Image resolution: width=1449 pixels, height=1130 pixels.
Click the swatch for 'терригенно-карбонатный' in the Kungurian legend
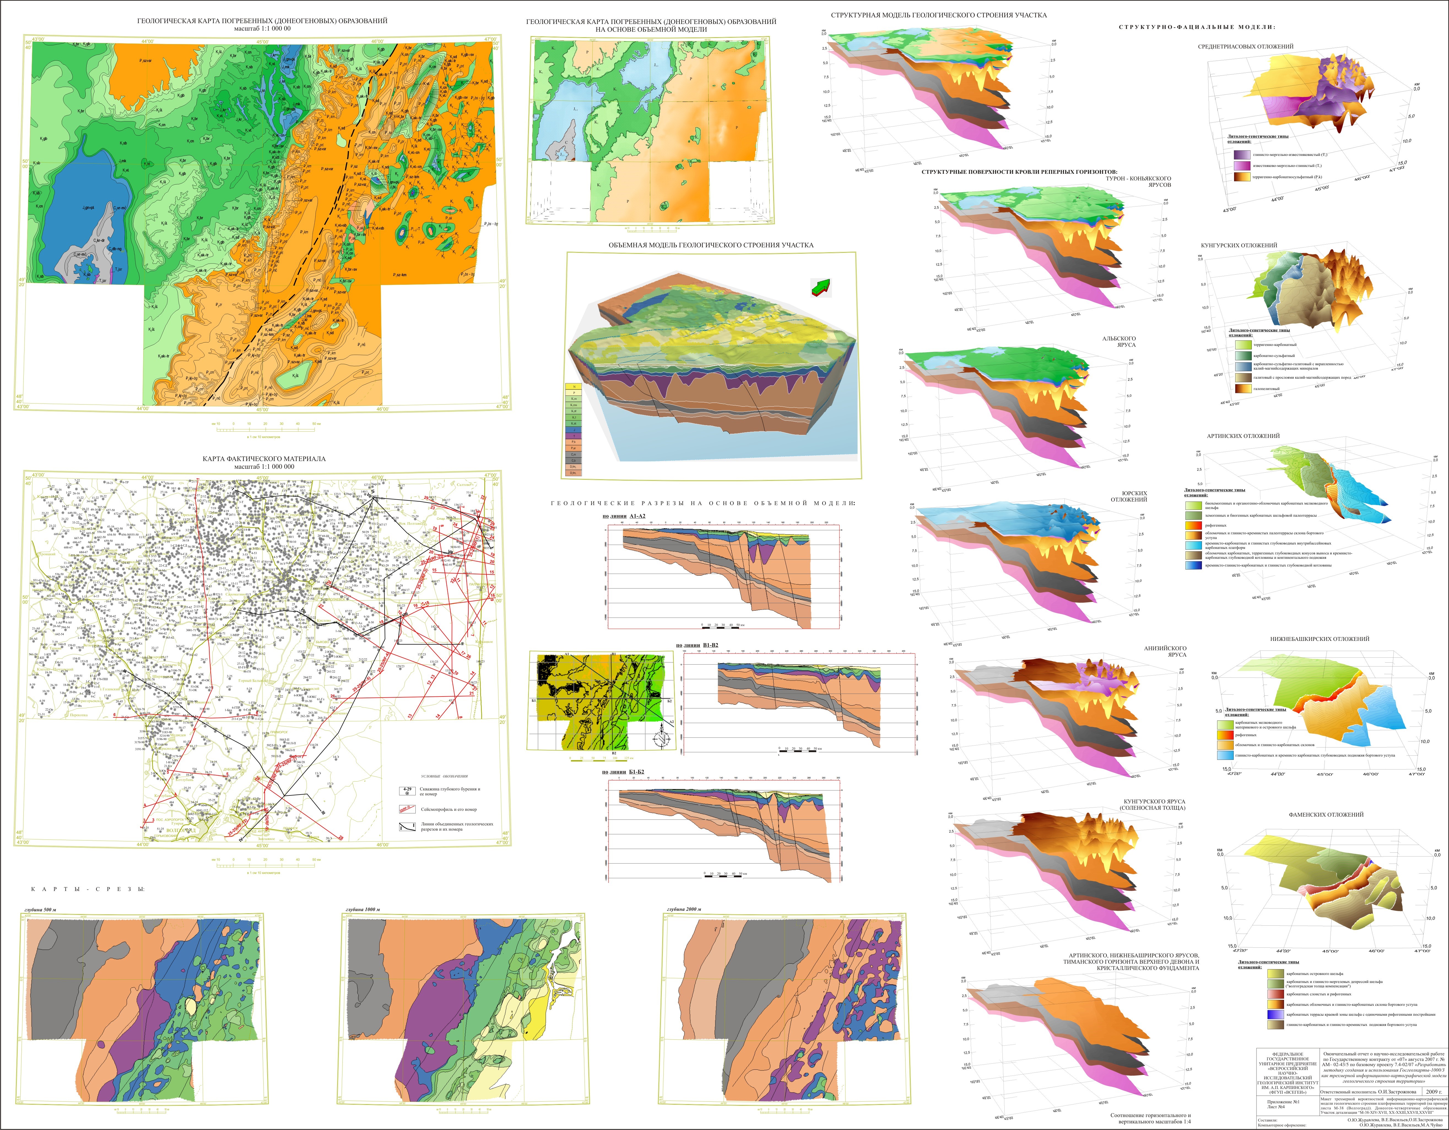[x=1243, y=345]
